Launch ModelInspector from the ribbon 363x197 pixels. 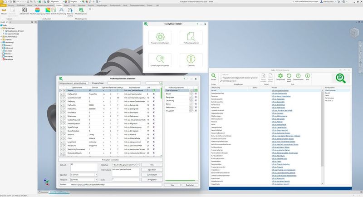point(81,11)
